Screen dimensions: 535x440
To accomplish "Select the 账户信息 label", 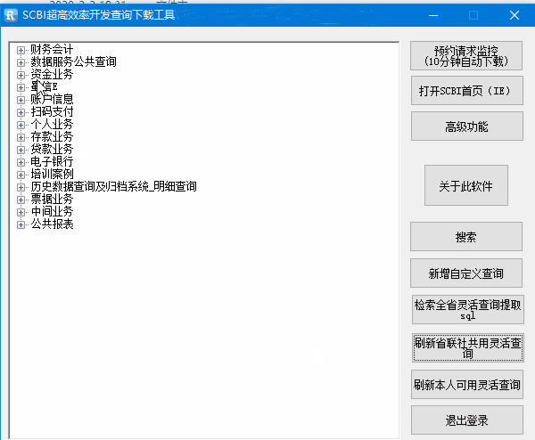I will (x=52, y=99).
